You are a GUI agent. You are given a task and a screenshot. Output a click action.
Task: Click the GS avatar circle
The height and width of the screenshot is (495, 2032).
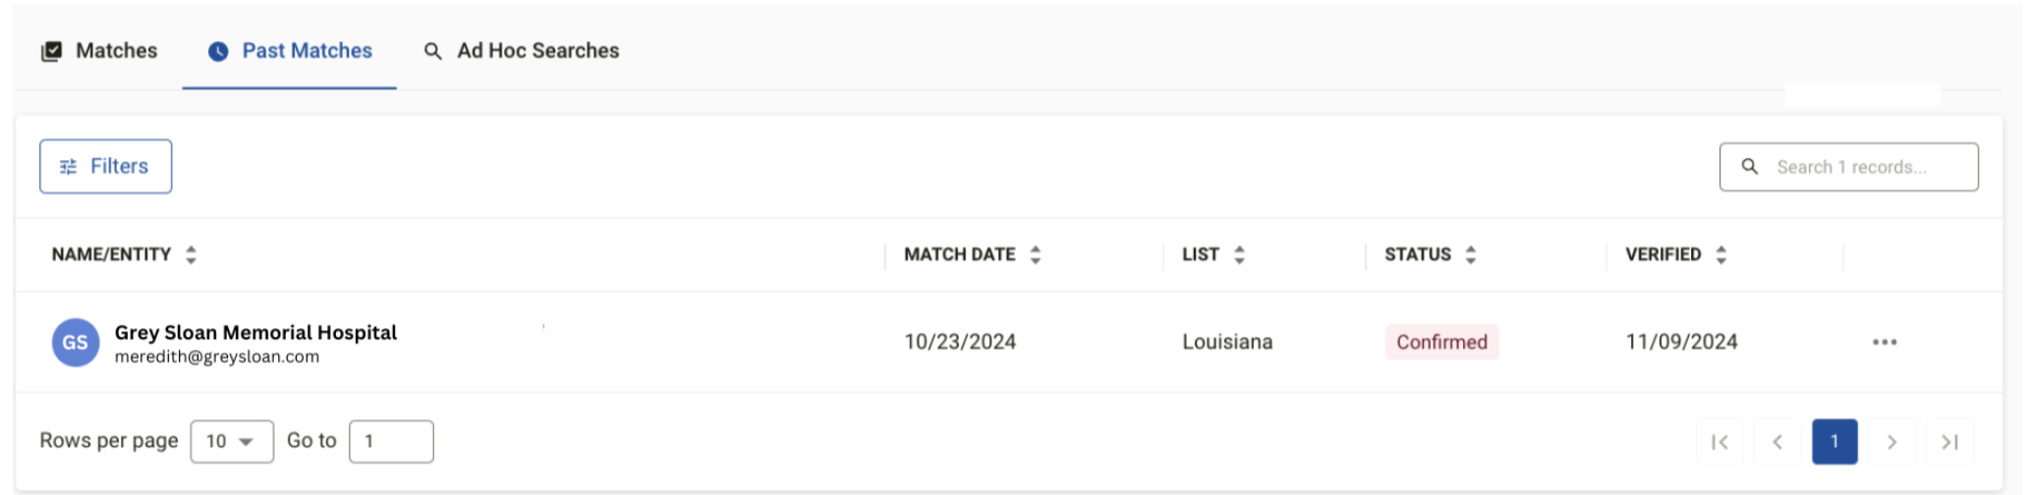coord(76,343)
